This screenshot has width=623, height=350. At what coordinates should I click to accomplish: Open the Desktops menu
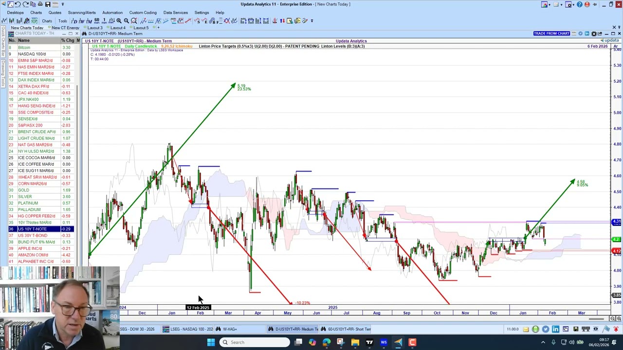click(x=16, y=13)
